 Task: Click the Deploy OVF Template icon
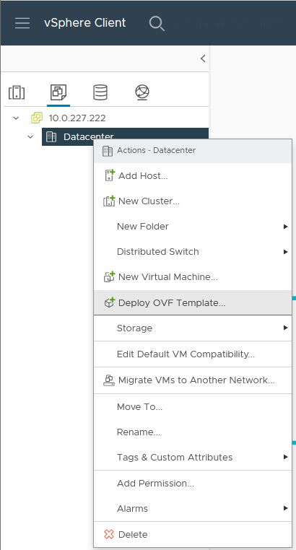110,302
